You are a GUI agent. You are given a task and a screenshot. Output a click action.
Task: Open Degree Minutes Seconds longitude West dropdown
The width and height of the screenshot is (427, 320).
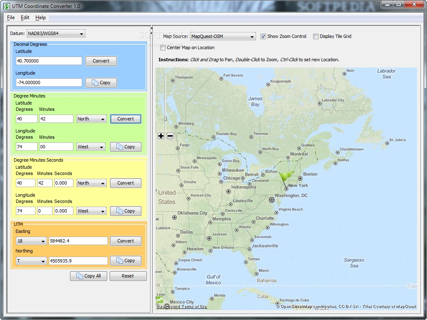coord(91,211)
